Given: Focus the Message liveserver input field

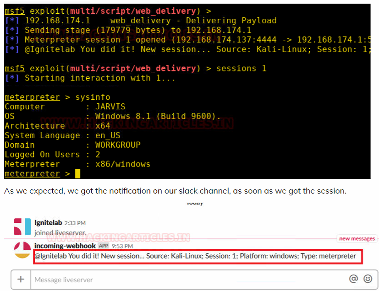Looking at the screenshot, I should tap(190, 280).
